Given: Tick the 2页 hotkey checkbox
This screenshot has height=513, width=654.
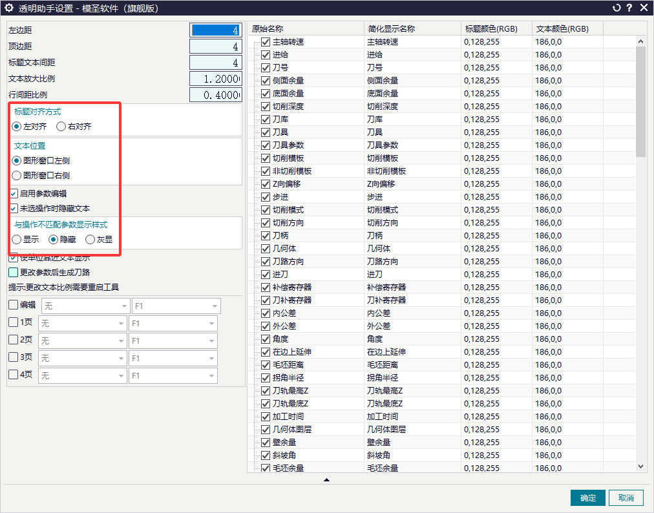Looking at the screenshot, I should 14,339.
